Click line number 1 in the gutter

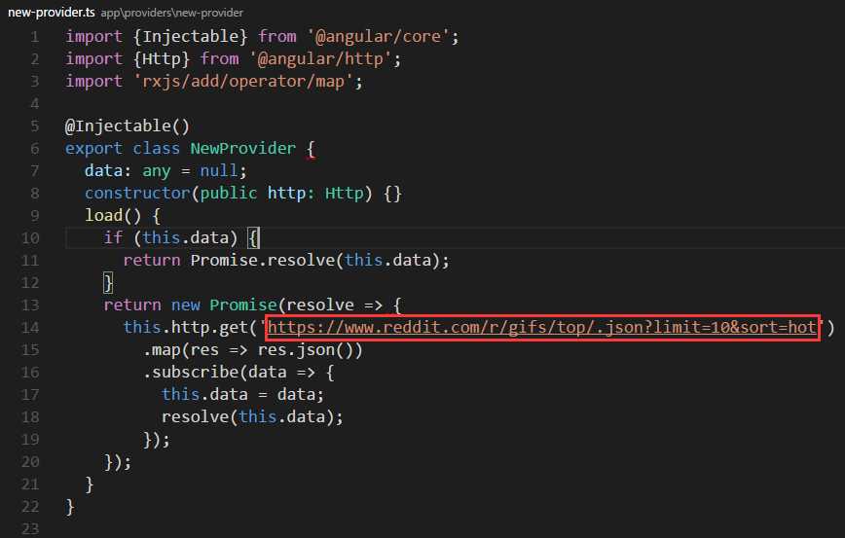(x=35, y=37)
